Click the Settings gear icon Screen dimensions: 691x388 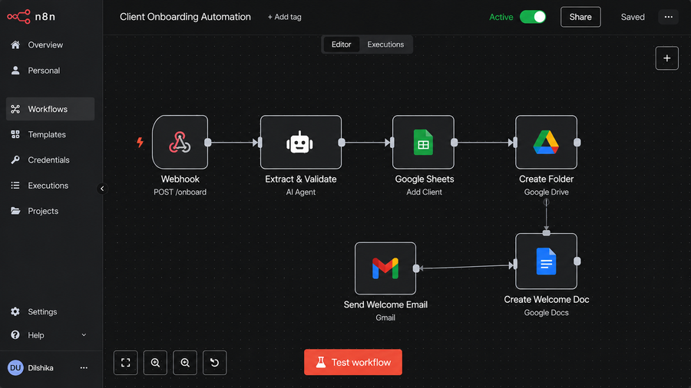pos(15,312)
